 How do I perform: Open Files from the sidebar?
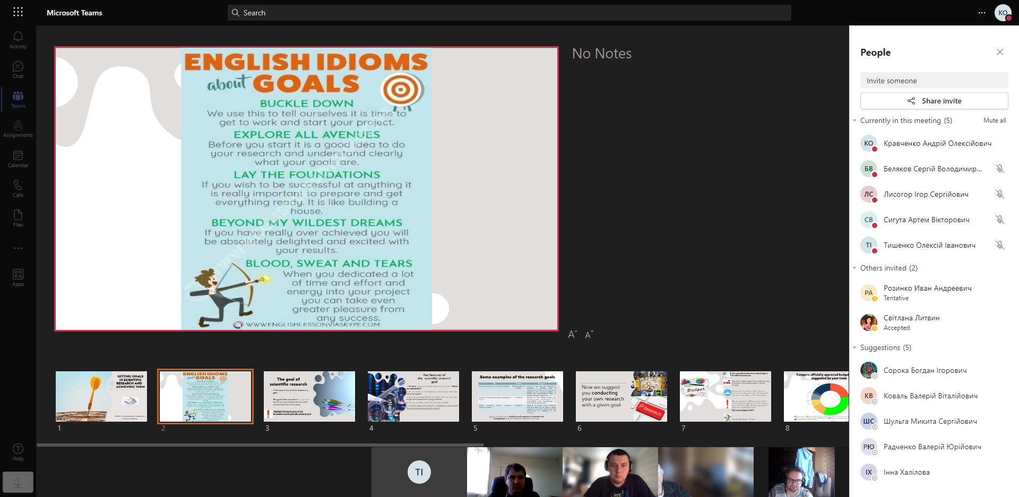click(x=18, y=218)
